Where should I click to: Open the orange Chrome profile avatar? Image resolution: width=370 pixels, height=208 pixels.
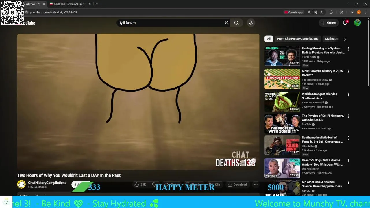[359, 12]
